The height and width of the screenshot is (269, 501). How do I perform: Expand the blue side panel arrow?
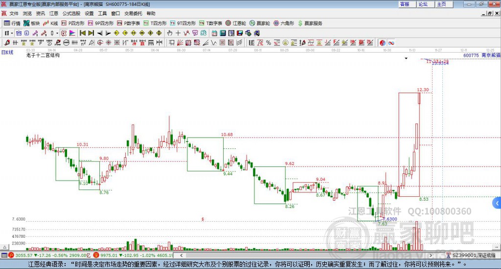tap(497, 203)
